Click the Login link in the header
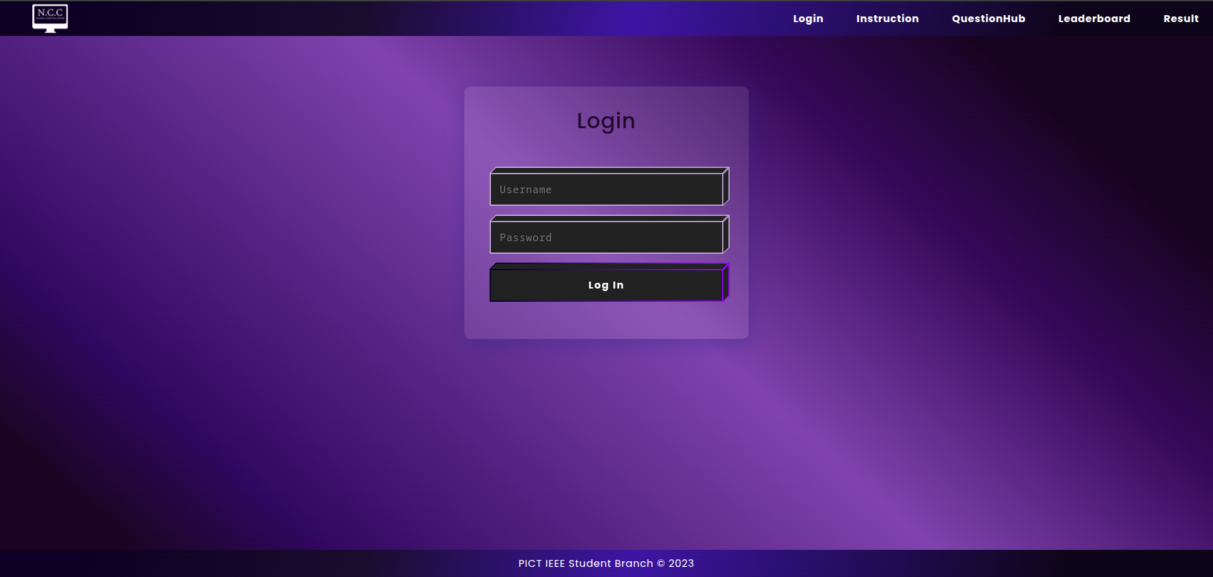The height and width of the screenshot is (577, 1213). [808, 19]
